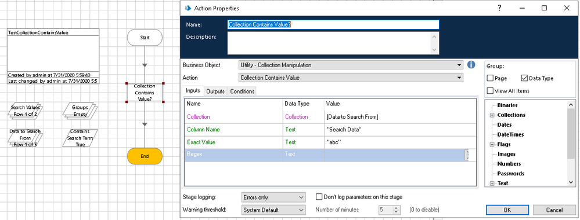Select the Numbers tree item
The height and width of the screenshot is (220, 580).
pos(509,164)
